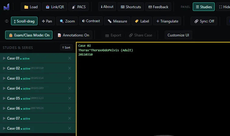
Task: Select the Measure tool
Action: tap(117, 21)
